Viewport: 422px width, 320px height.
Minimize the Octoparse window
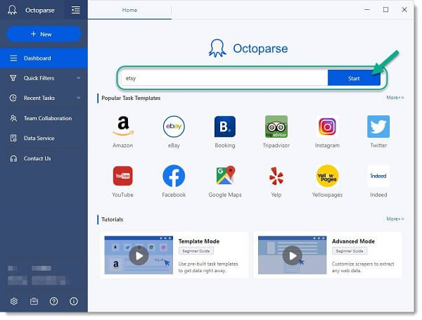pos(367,10)
